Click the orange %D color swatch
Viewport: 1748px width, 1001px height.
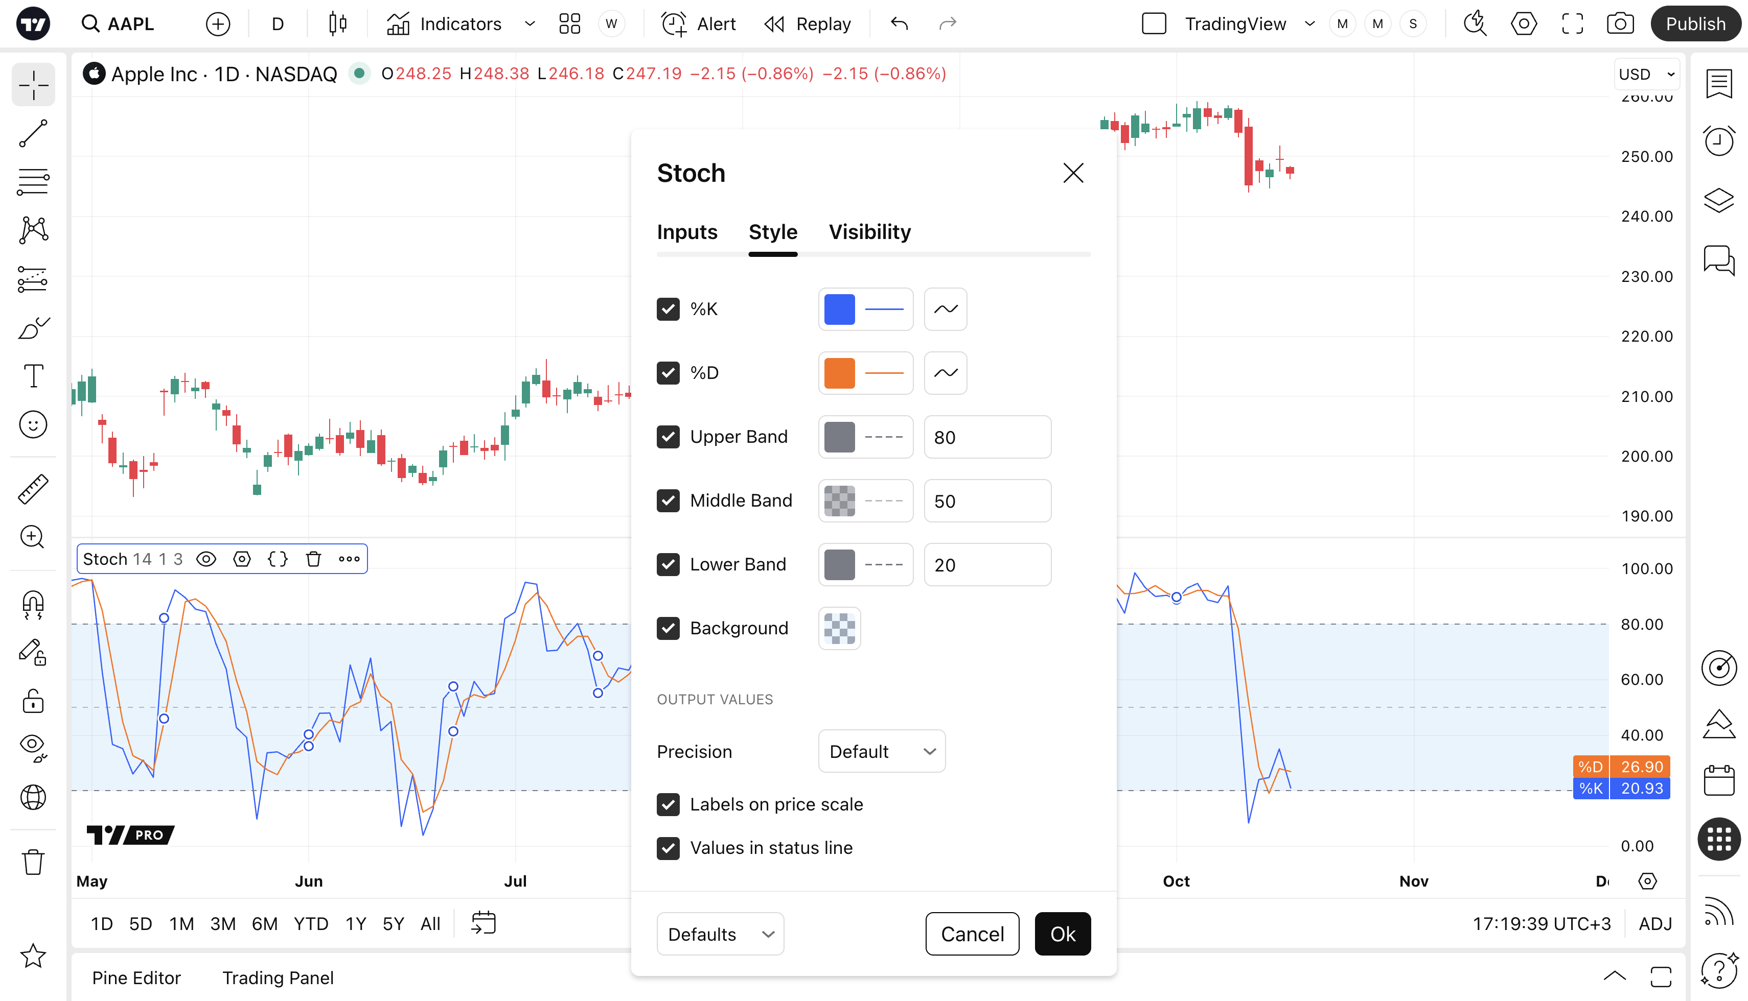pyautogui.click(x=839, y=373)
